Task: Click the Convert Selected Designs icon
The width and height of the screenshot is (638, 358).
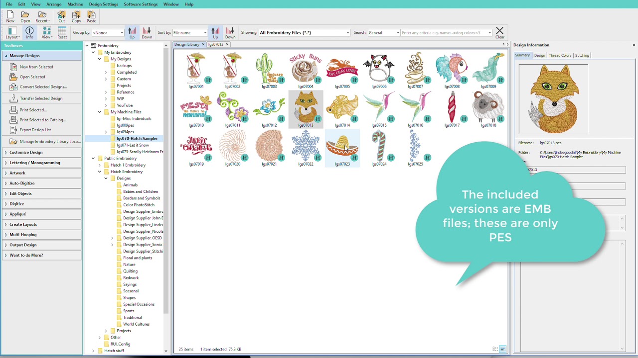Action: click(13, 87)
